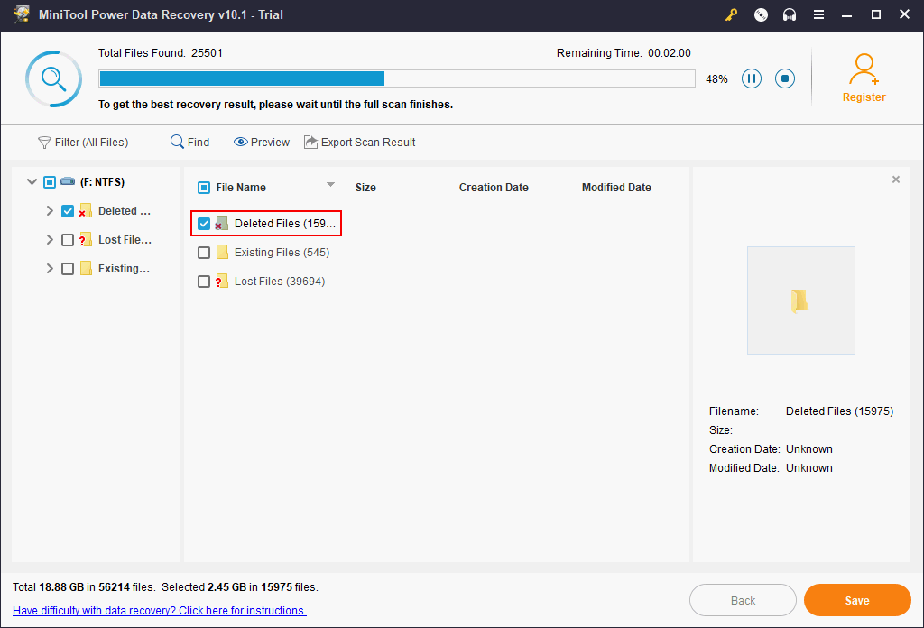Select the Deleted Files (159... row text
Image resolution: width=924 pixels, height=628 pixels.
[285, 223]
